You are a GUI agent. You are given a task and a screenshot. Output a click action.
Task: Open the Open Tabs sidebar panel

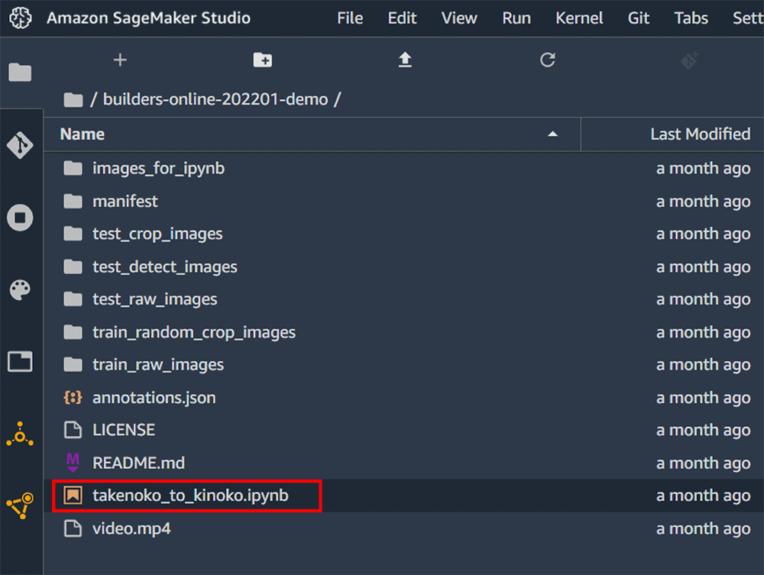click(x=20, y=361)
